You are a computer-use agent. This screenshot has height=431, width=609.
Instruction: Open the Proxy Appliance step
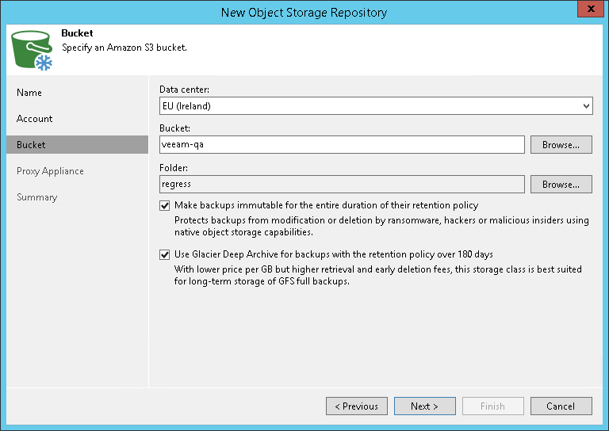tap(50, 171)
